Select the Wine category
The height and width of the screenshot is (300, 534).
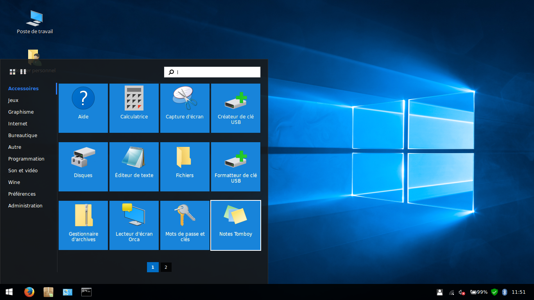coord(14,182)
